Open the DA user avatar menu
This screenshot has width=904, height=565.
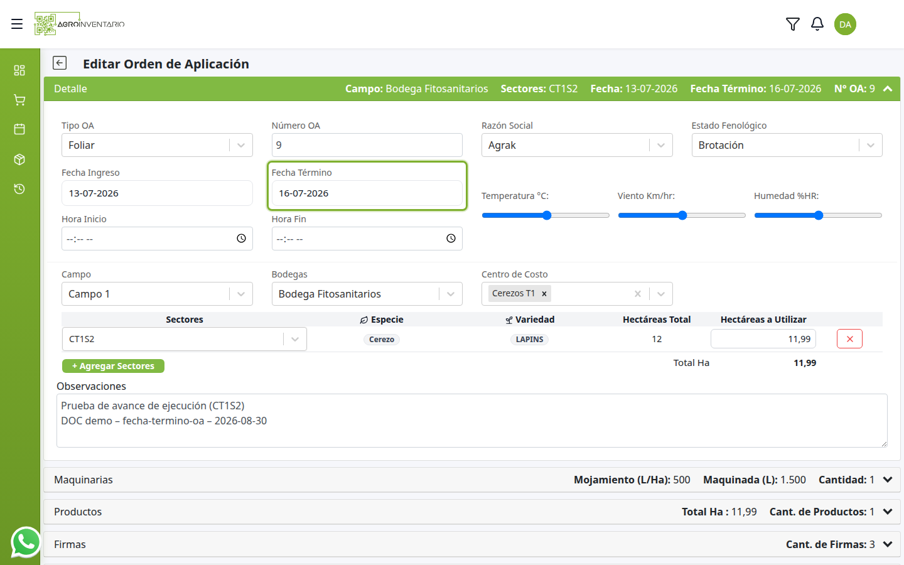point(845,24)
